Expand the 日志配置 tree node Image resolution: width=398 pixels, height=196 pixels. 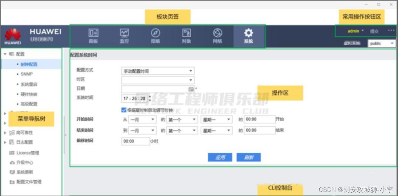5,142
